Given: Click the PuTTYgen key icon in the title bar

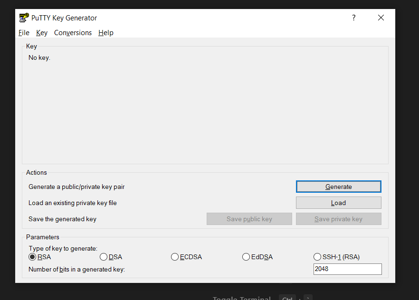Looking at the screenshot, I should point(24,17).
